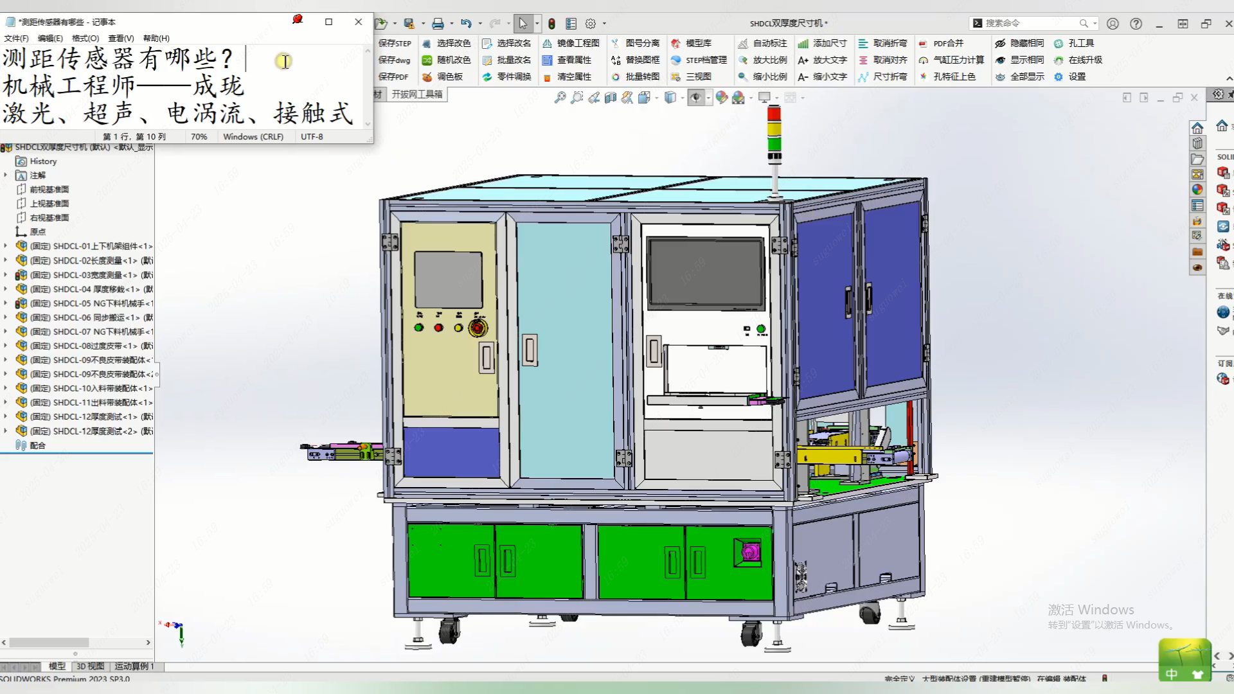1234x694 pixels.
Task: Select the 前视基准面 plane in the tree
Action: click(x=42, y=189)
